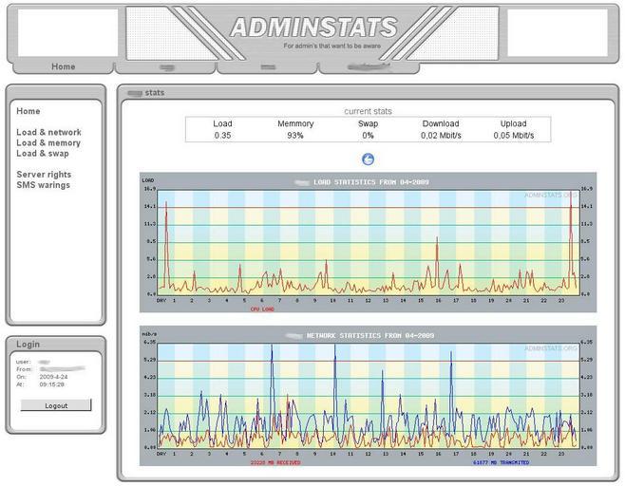This screenshot has height=486, width=625.
Task: Open the Home tab in top navigation
Action: tap(63, 66)
